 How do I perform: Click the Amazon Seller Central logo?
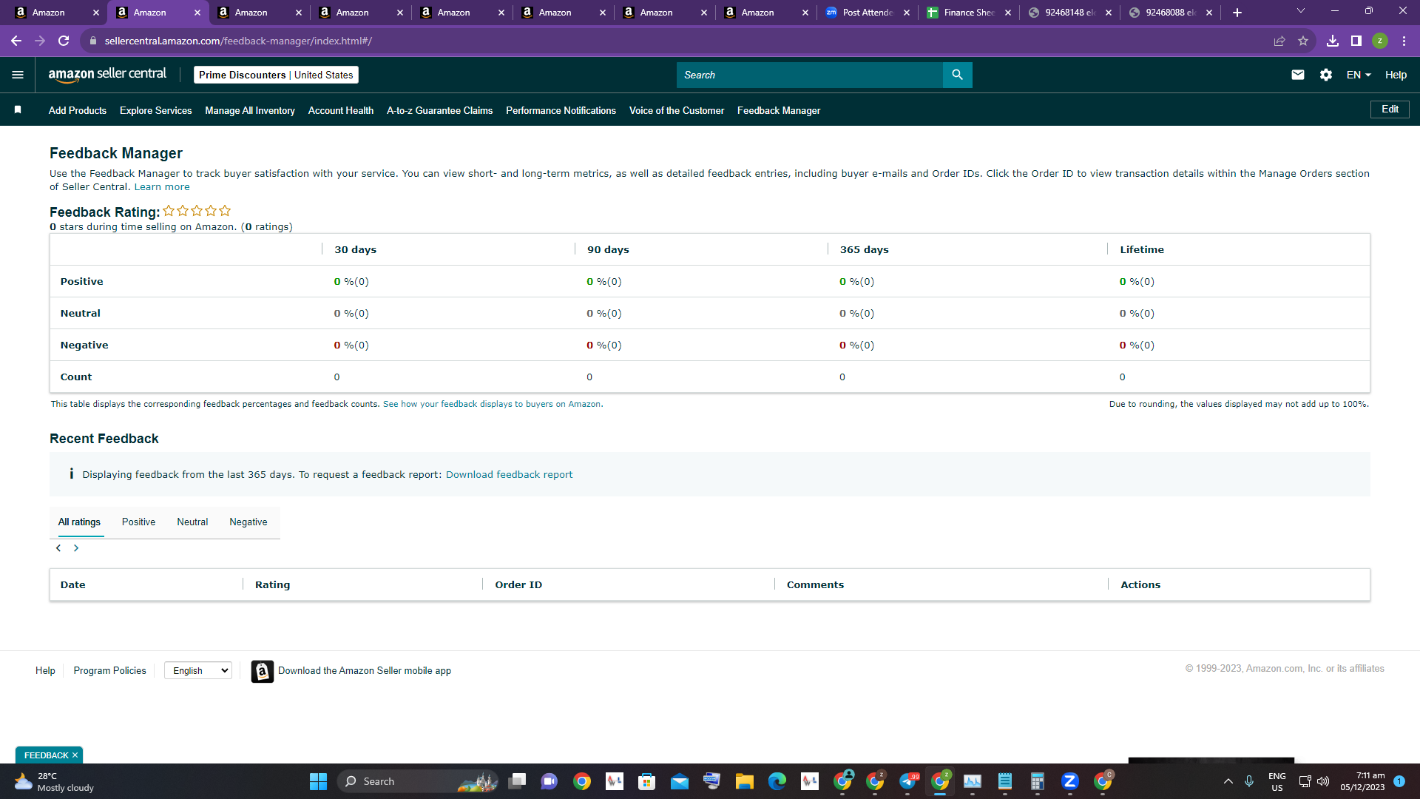pos(107,75)
